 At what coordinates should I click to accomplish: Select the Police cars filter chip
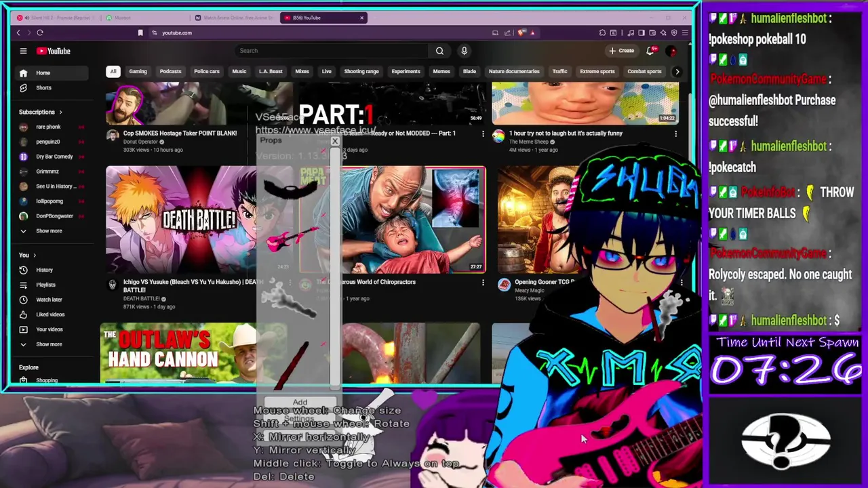pyautogui.click(x=207, y=71)
